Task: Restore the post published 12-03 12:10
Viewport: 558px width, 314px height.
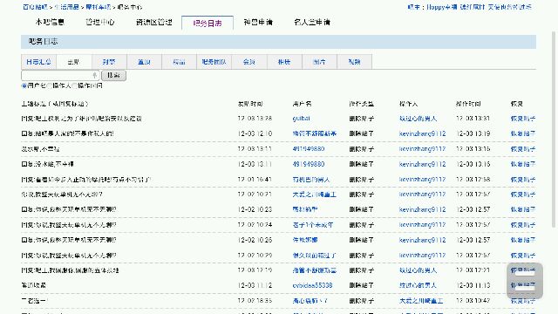Action: click(x=523, y=133)
